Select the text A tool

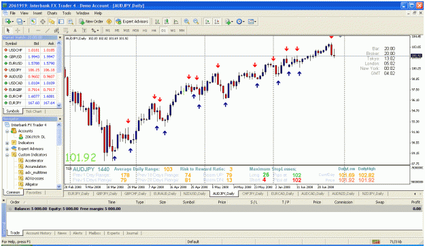[75, 31]
